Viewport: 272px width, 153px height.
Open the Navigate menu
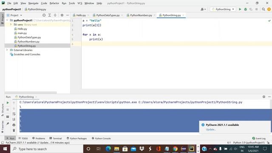pyautogui.click(x=33, y=3)
